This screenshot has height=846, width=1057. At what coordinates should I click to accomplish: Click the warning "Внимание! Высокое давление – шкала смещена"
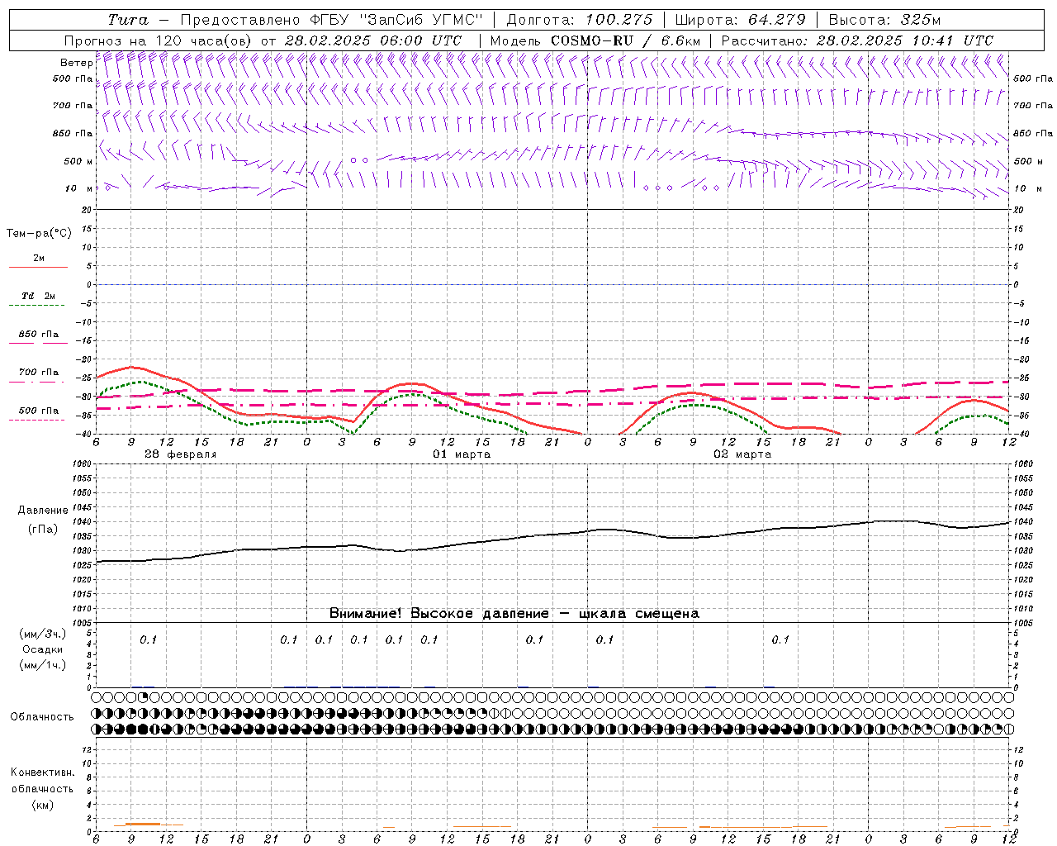tap(514, 614)
